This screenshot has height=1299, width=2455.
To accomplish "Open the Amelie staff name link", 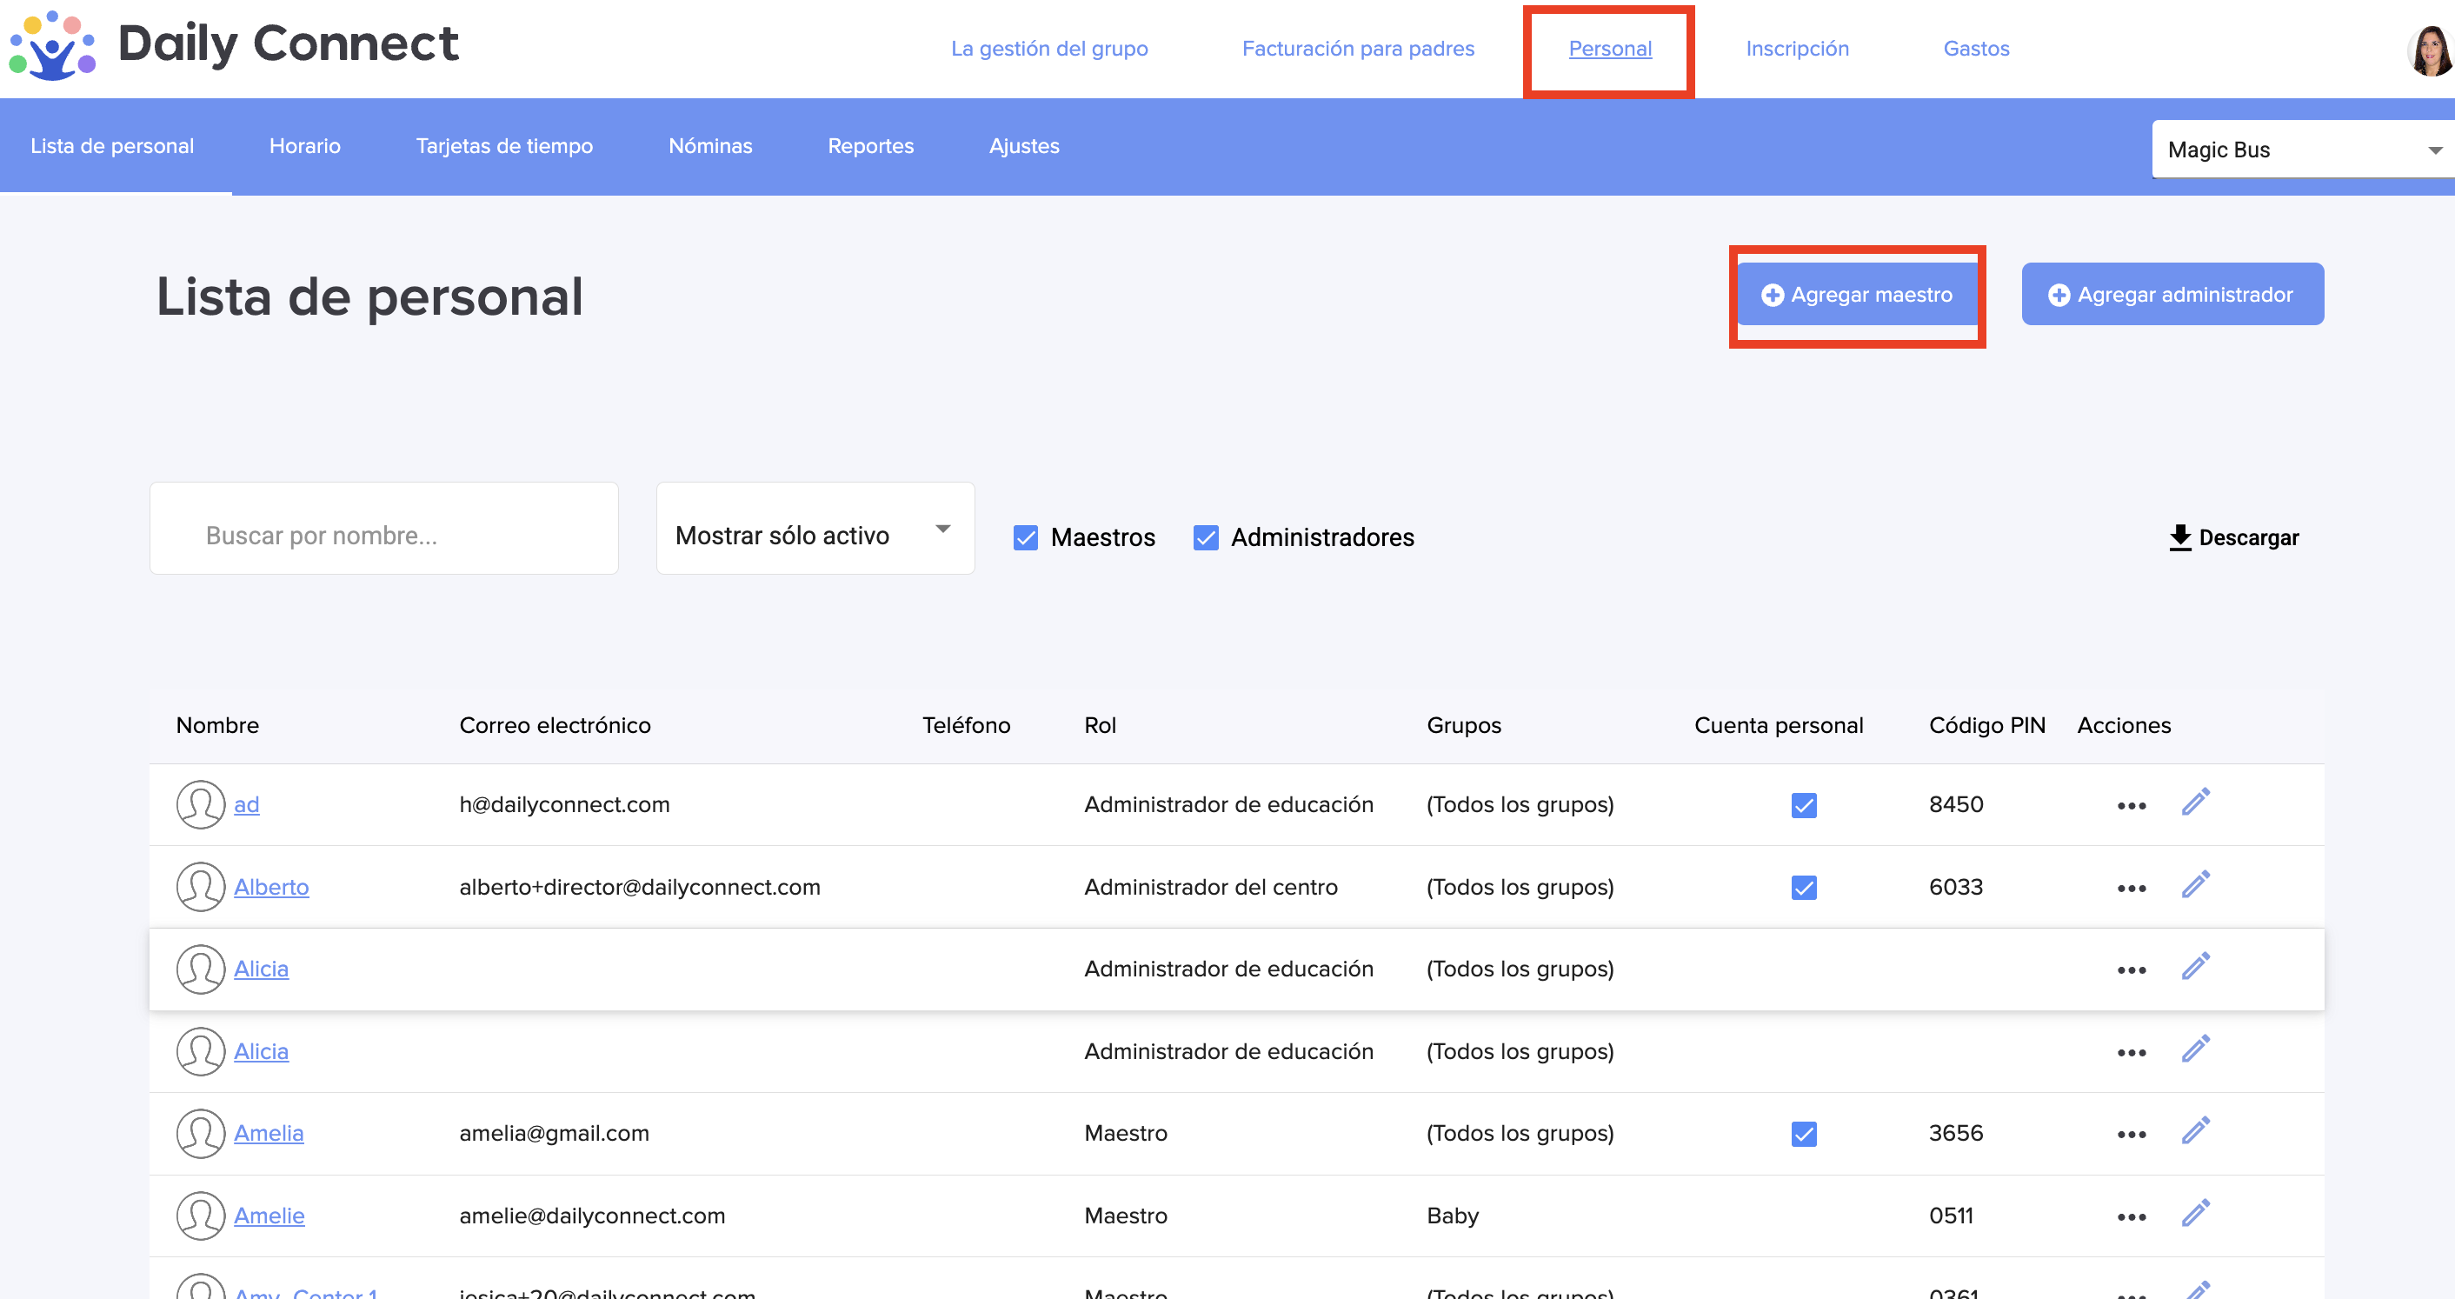I will pyautogui.click(x=269, y=1216).
